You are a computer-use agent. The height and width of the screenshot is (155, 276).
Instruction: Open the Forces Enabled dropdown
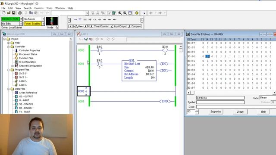pyautogui.click(x=43, y=24)
